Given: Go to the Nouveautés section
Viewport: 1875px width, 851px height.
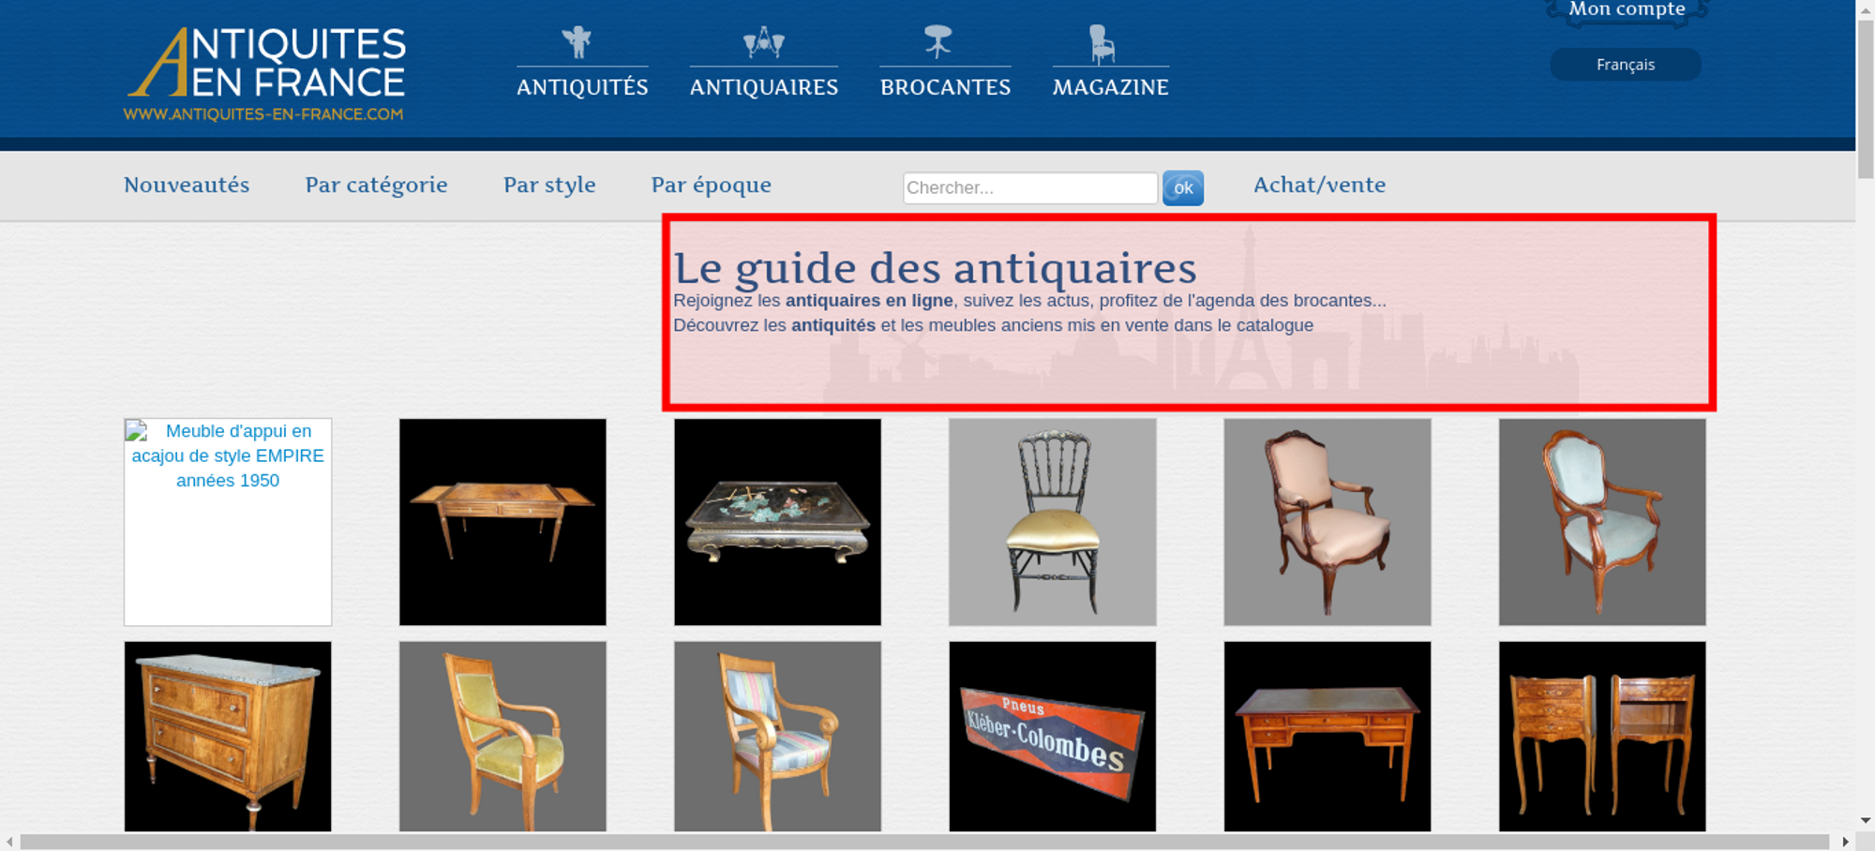Looking at the screenshot, I should [187, 185].
